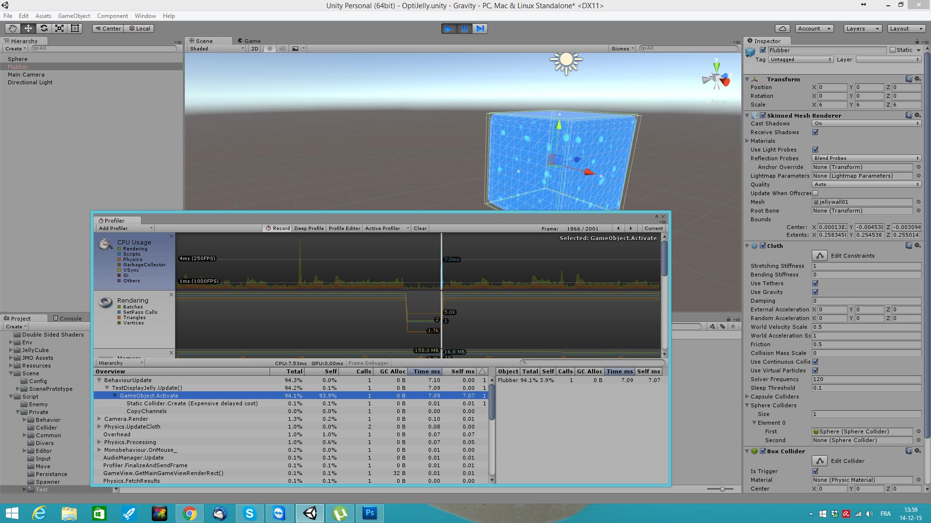Select the Scale tool in toolbar
Screen dimensions: 931x523
click(59, 29)
